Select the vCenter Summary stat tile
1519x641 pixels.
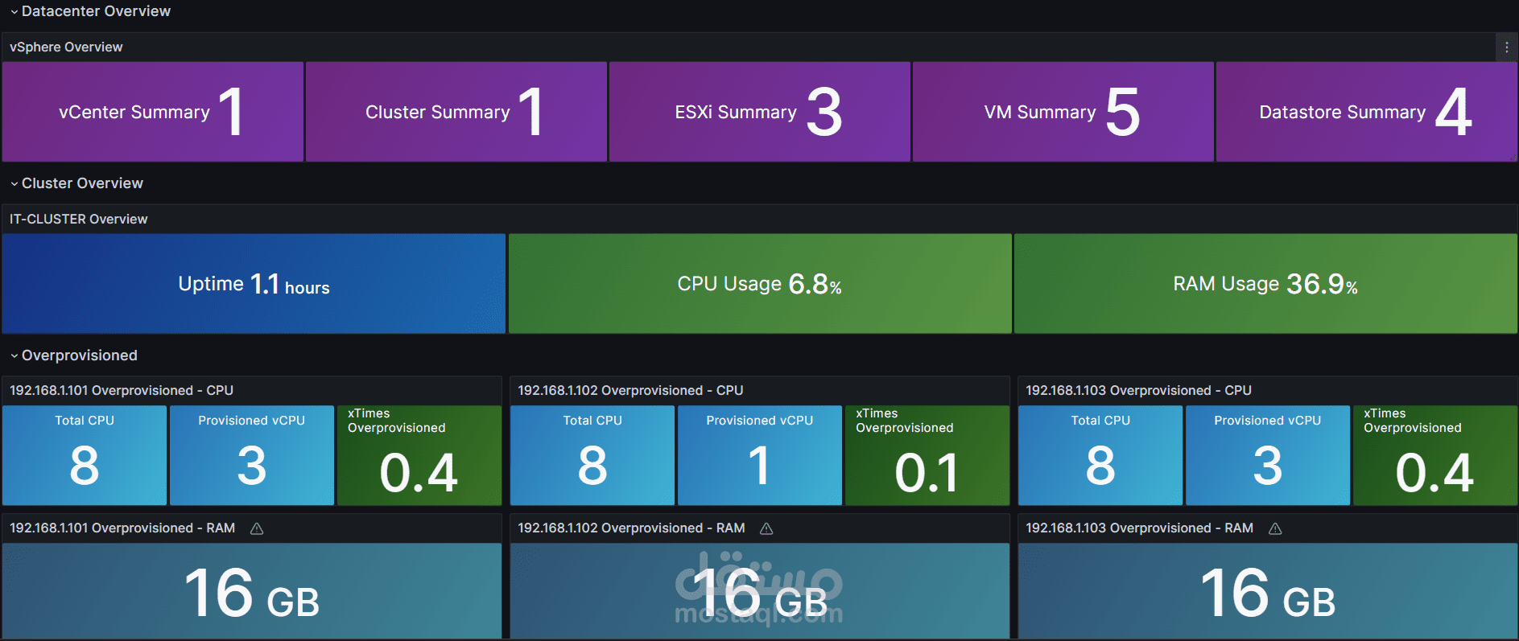click(x=153, y=112)
